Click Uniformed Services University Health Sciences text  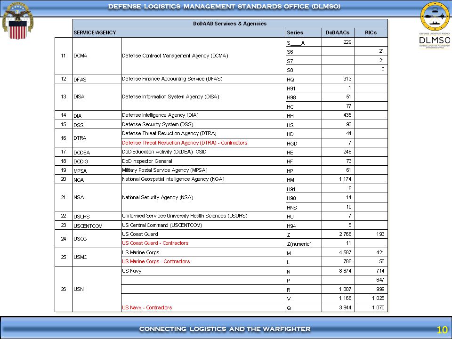click(185, 216)
